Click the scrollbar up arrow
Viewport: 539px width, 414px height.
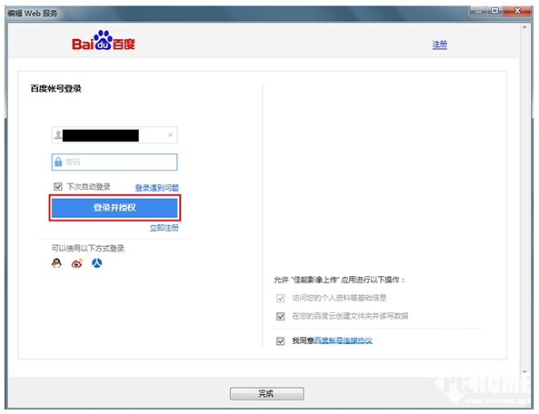(524, 27)
